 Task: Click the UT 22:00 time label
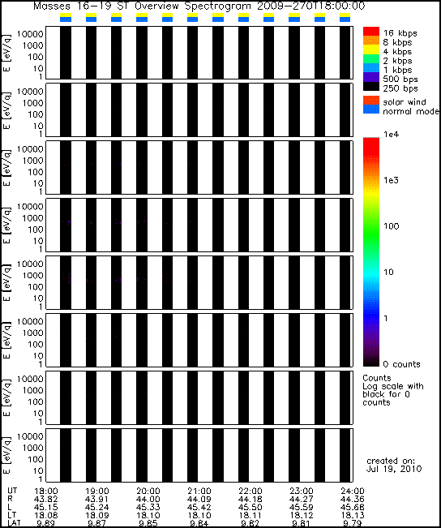click(250, 491)
